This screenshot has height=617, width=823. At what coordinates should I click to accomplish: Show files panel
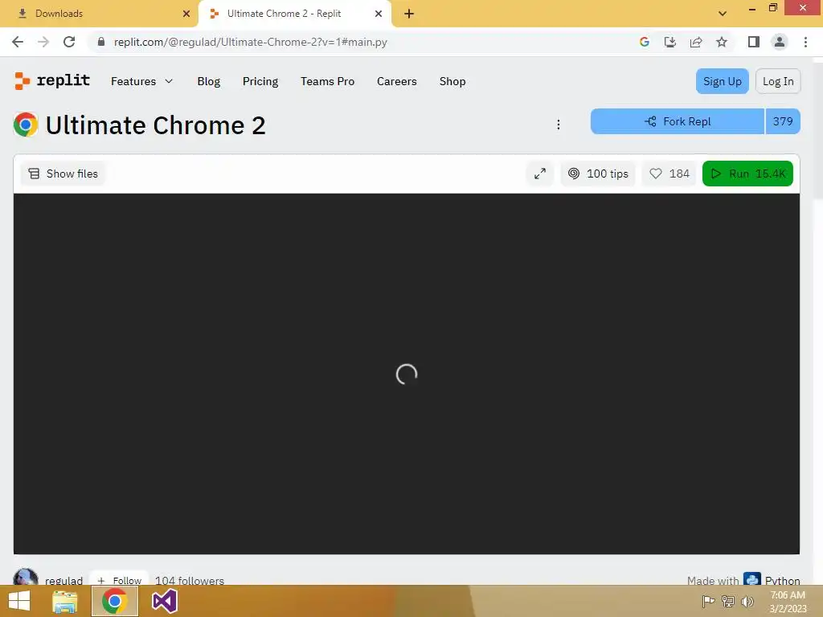63,174
